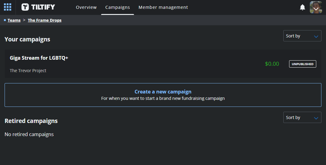The image size is (326, 165).
Task: Click The Trevor Project cause name
Action: point(28,71)
